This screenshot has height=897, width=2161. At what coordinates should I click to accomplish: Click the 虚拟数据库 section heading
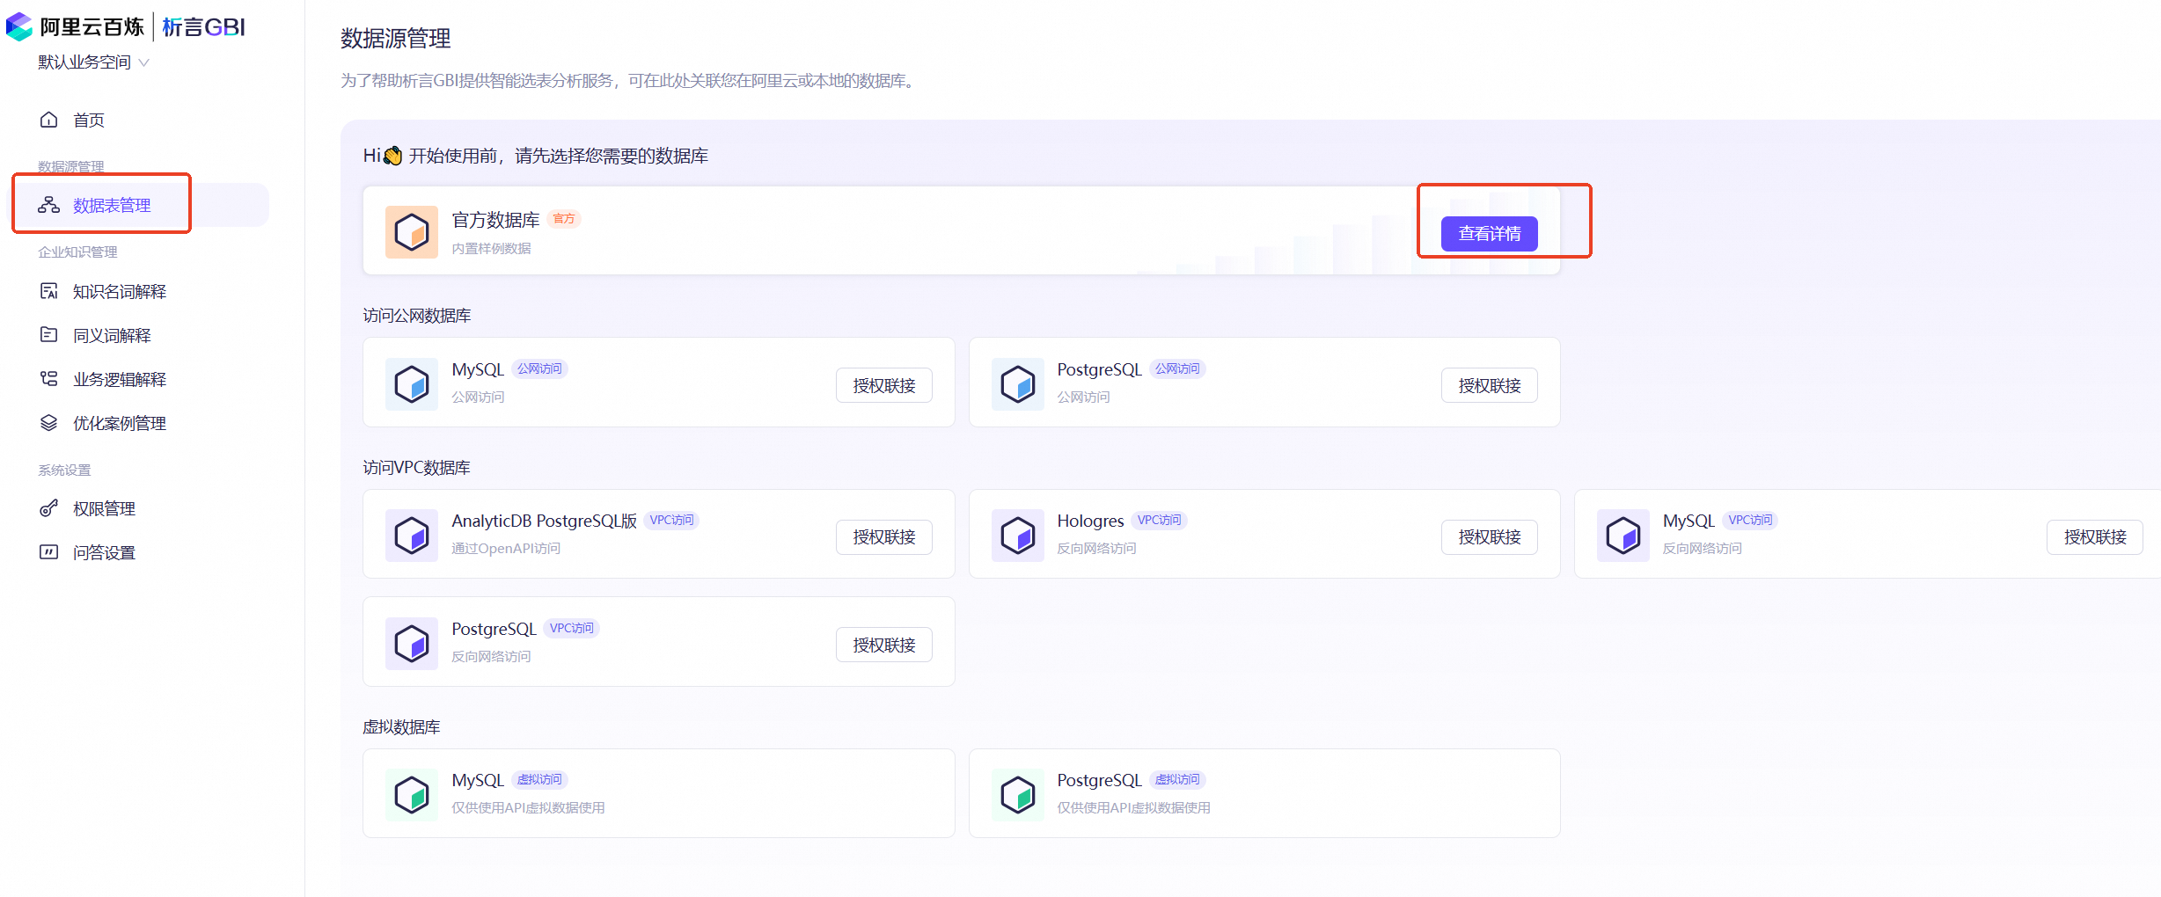pos(401,727)
